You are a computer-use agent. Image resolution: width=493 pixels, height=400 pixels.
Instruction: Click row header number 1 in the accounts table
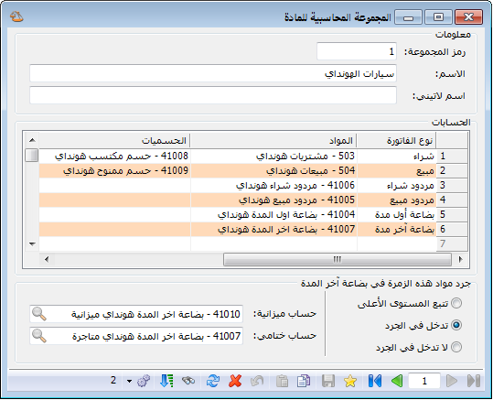click(x=452, y=156)
